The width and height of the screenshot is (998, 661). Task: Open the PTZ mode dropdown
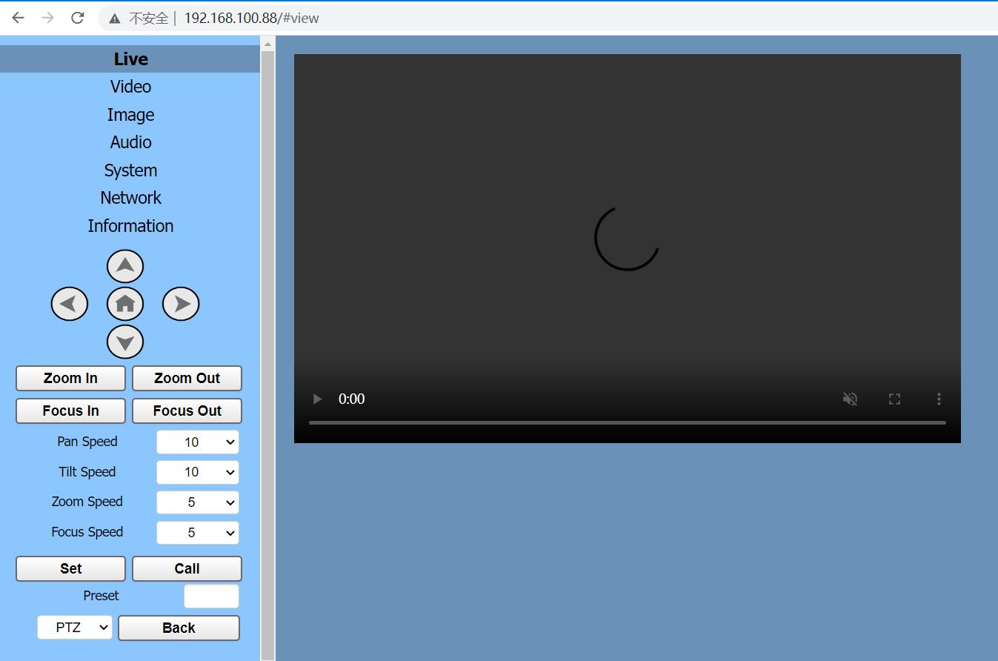(x=75, y=628)
